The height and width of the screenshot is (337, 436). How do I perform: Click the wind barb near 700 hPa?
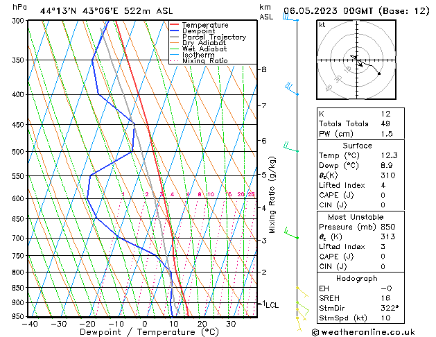(290, 234)
